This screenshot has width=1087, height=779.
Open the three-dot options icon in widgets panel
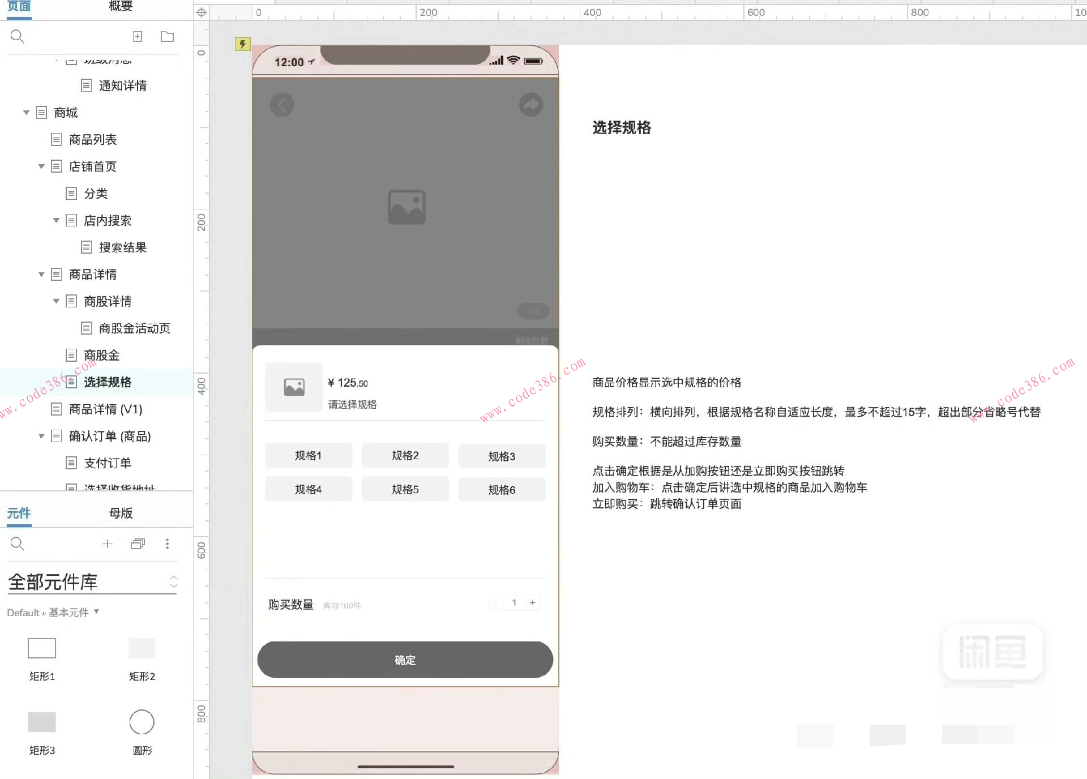(168, 543)
